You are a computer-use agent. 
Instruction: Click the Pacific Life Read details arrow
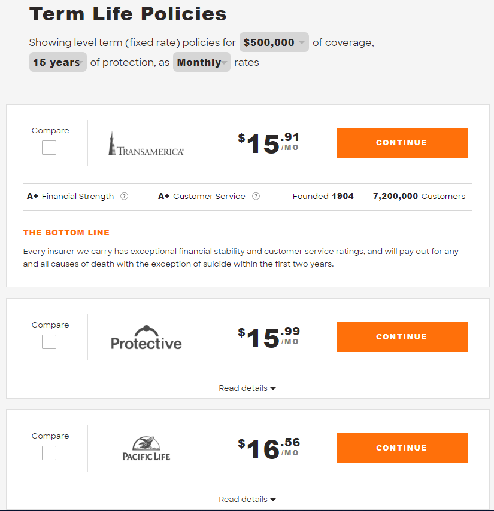(273, 500)
